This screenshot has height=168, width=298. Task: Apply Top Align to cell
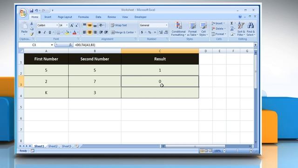(85, 25)
